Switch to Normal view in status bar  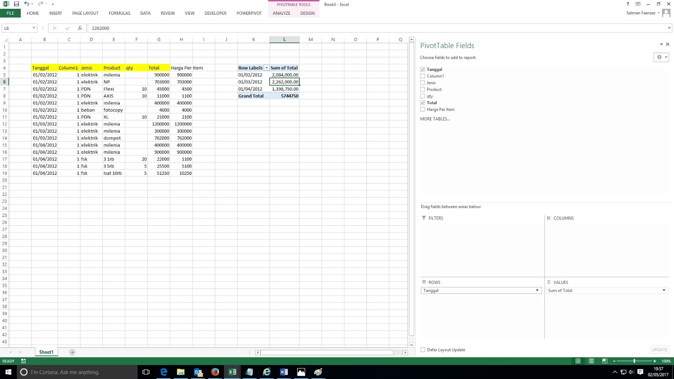(578, 361)
